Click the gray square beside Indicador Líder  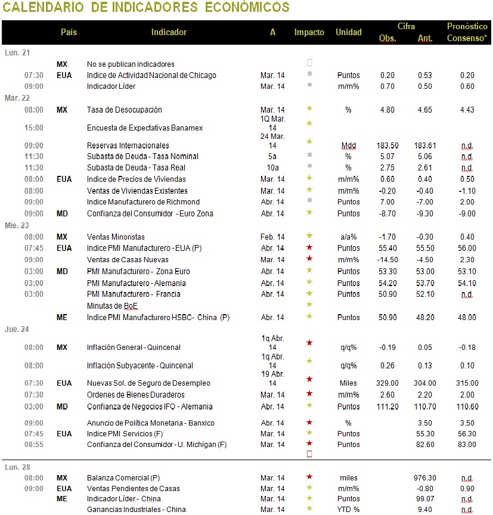tap(309, 85)
